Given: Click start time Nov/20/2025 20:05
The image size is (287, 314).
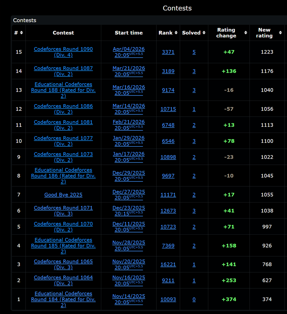Looking at the screenshot, I should [x=129, y=264].
